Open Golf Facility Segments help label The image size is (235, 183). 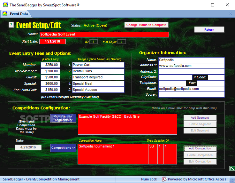click(x=63, y=118)
